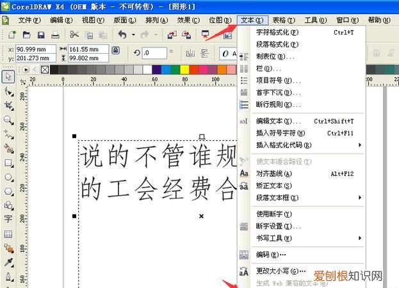Open the 编辑 menu
Image resolution: width=399 pixels, height=288 pixels.
coord(61,20)
